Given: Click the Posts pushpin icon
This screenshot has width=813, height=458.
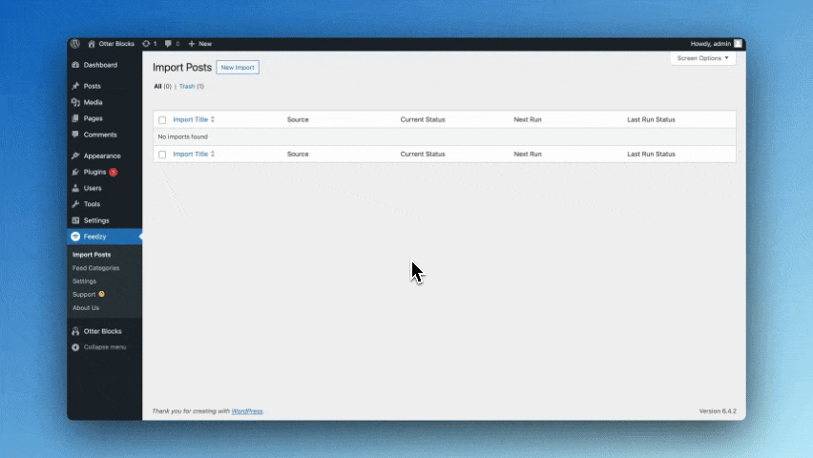Looking at the screenshot, I should pyautogui.click(x=75, y=86).
